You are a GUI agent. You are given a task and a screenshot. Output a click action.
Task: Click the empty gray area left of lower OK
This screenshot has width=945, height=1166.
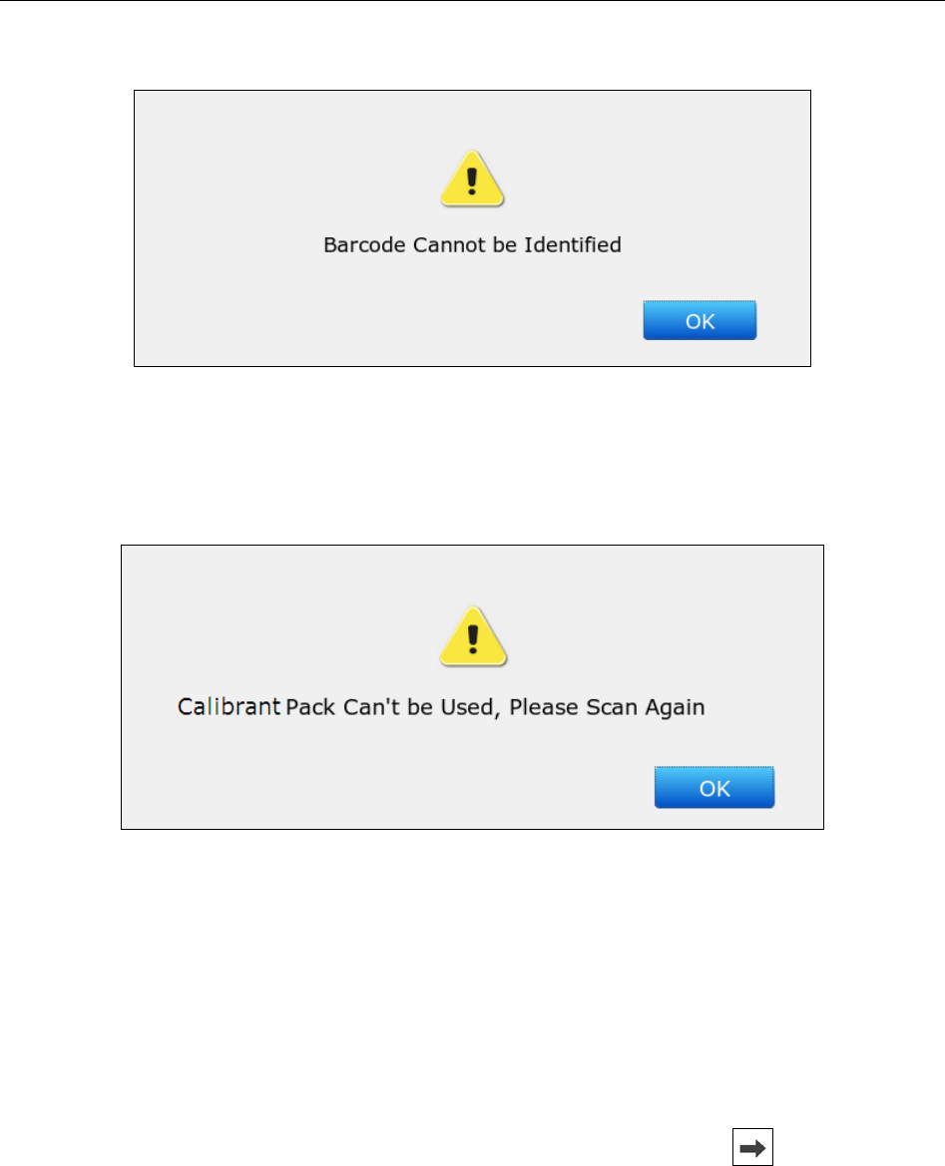(x=387, y=788)
